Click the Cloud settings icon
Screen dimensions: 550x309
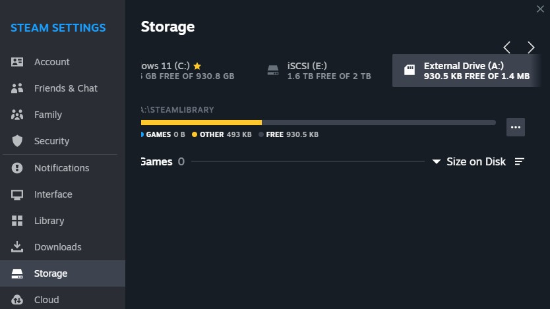pos(18,300)
